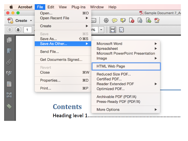This screenshot has height=141, width=188.
Task: Open the View menu
Action: 63,7
